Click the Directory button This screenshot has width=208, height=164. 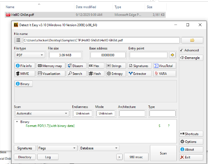point(25,157)
